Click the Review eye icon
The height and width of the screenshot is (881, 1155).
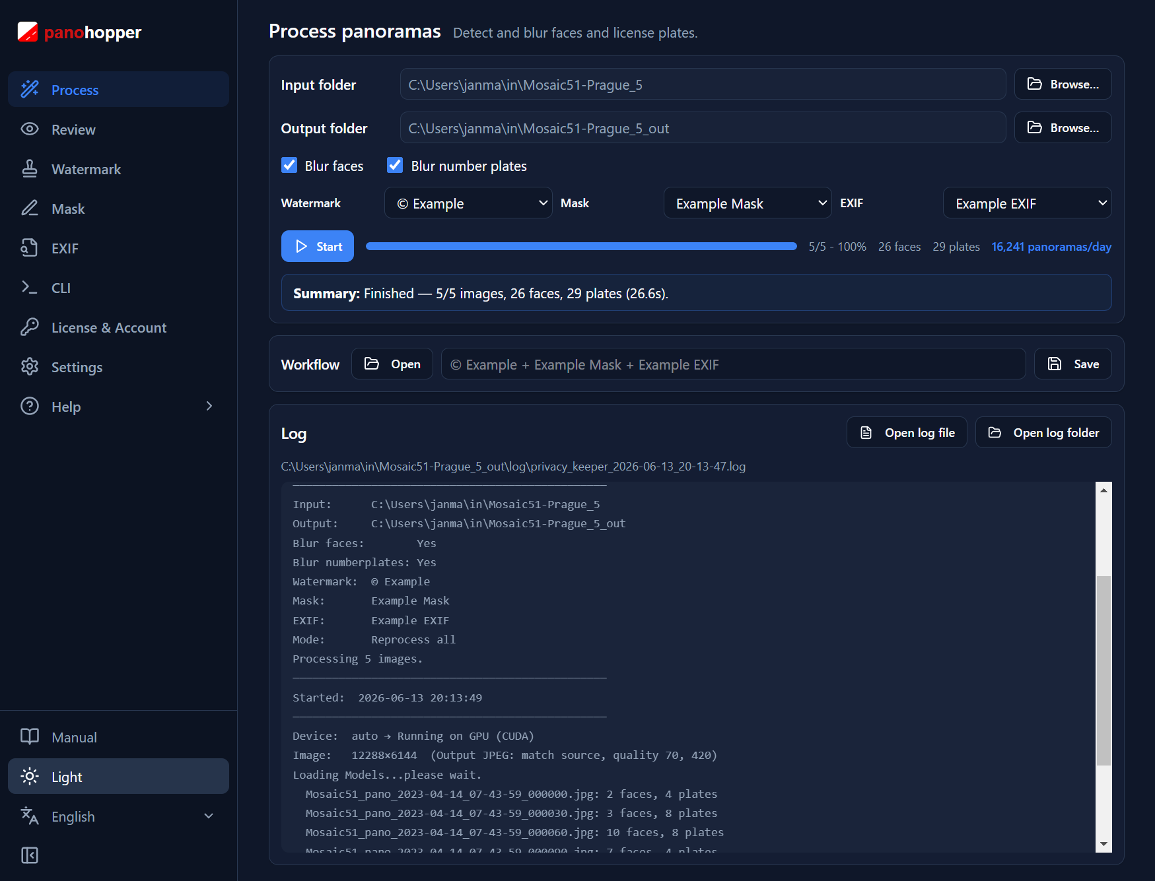click(x=30, y=129)
